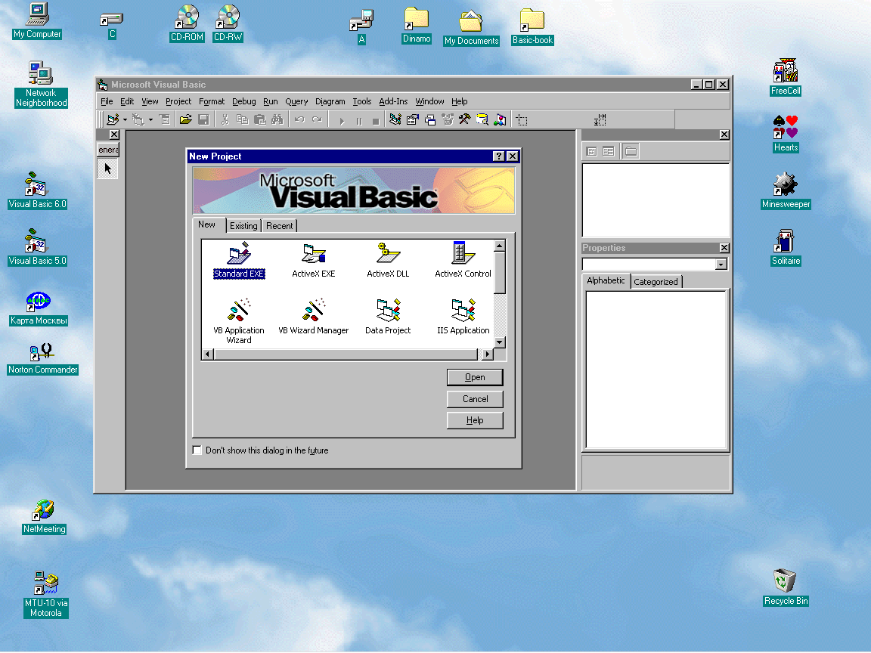
Task: Click the Open button in dialog
Action: click(475, 378)
